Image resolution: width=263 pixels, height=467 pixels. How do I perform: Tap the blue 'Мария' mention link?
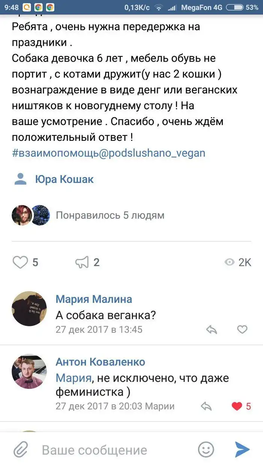73,377
